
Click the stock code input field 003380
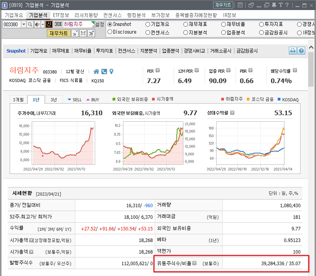click(12, 25)
